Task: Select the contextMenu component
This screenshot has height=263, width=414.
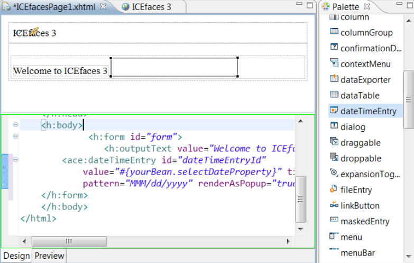Action: tap(365, 64)
